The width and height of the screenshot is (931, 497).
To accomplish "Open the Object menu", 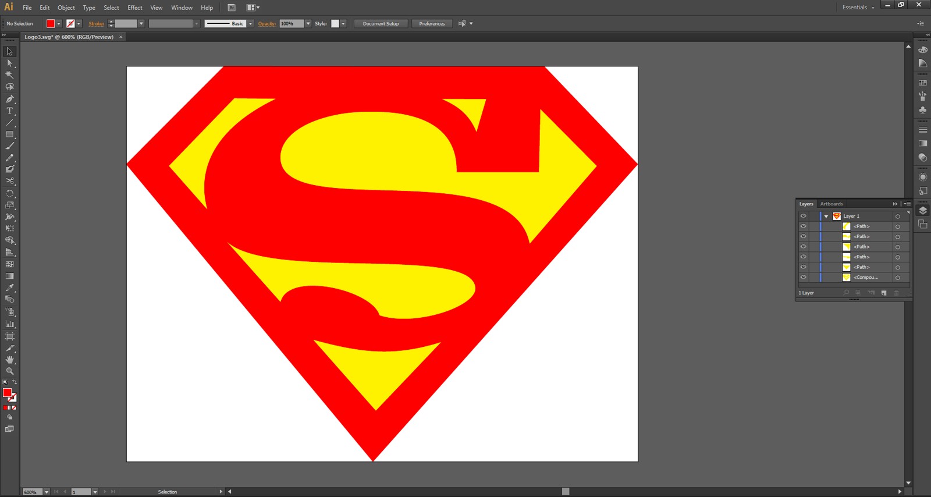I will point(66,8).
